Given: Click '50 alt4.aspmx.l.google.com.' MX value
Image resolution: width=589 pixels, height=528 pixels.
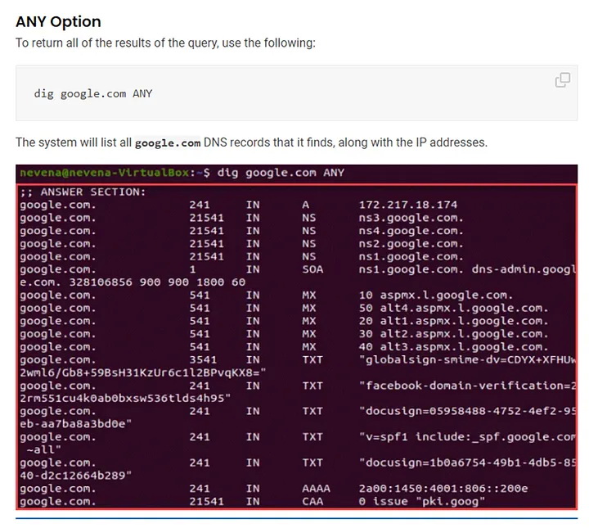Looking at the screenshot, I should (454, 308).
